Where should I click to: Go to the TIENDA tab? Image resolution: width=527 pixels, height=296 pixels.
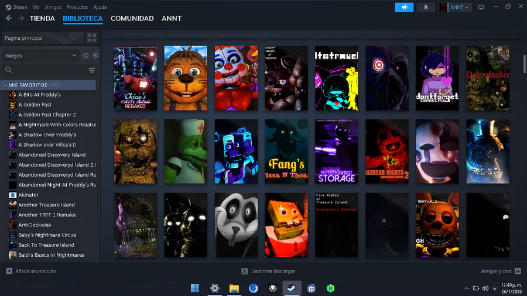(42, 19)
